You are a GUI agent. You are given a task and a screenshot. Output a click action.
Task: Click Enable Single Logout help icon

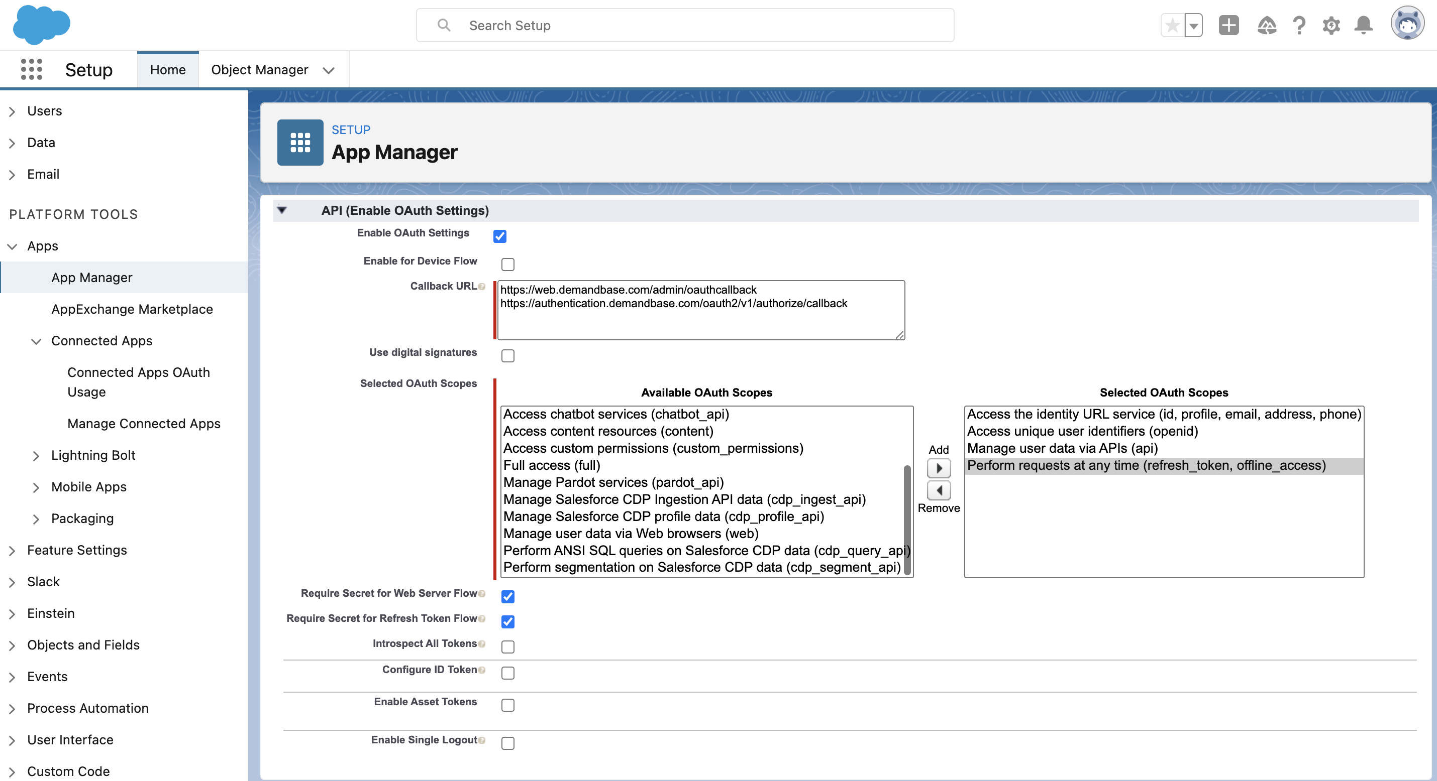[482, 740]
